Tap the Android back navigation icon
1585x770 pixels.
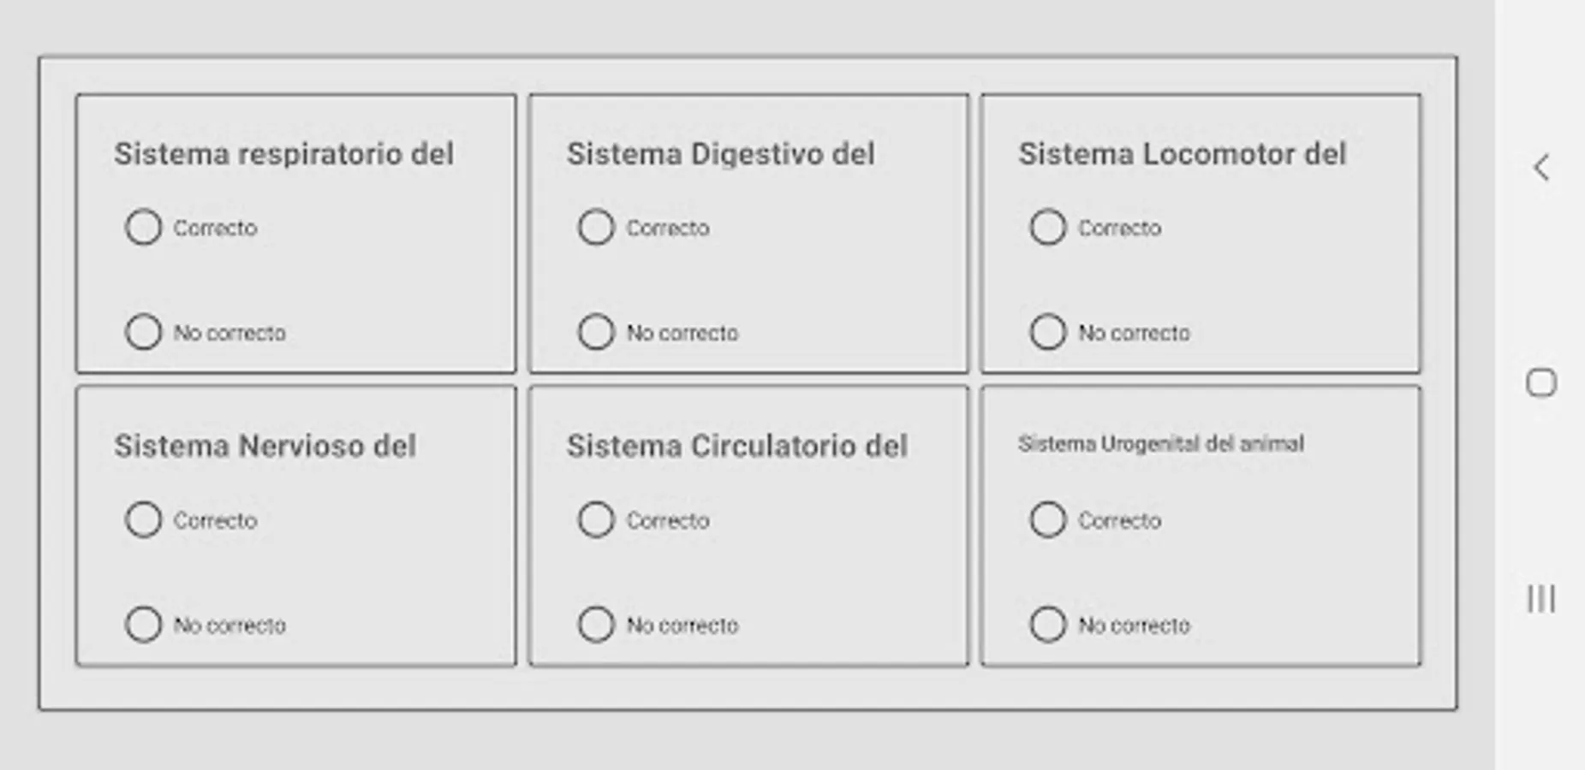[1541, 168]
